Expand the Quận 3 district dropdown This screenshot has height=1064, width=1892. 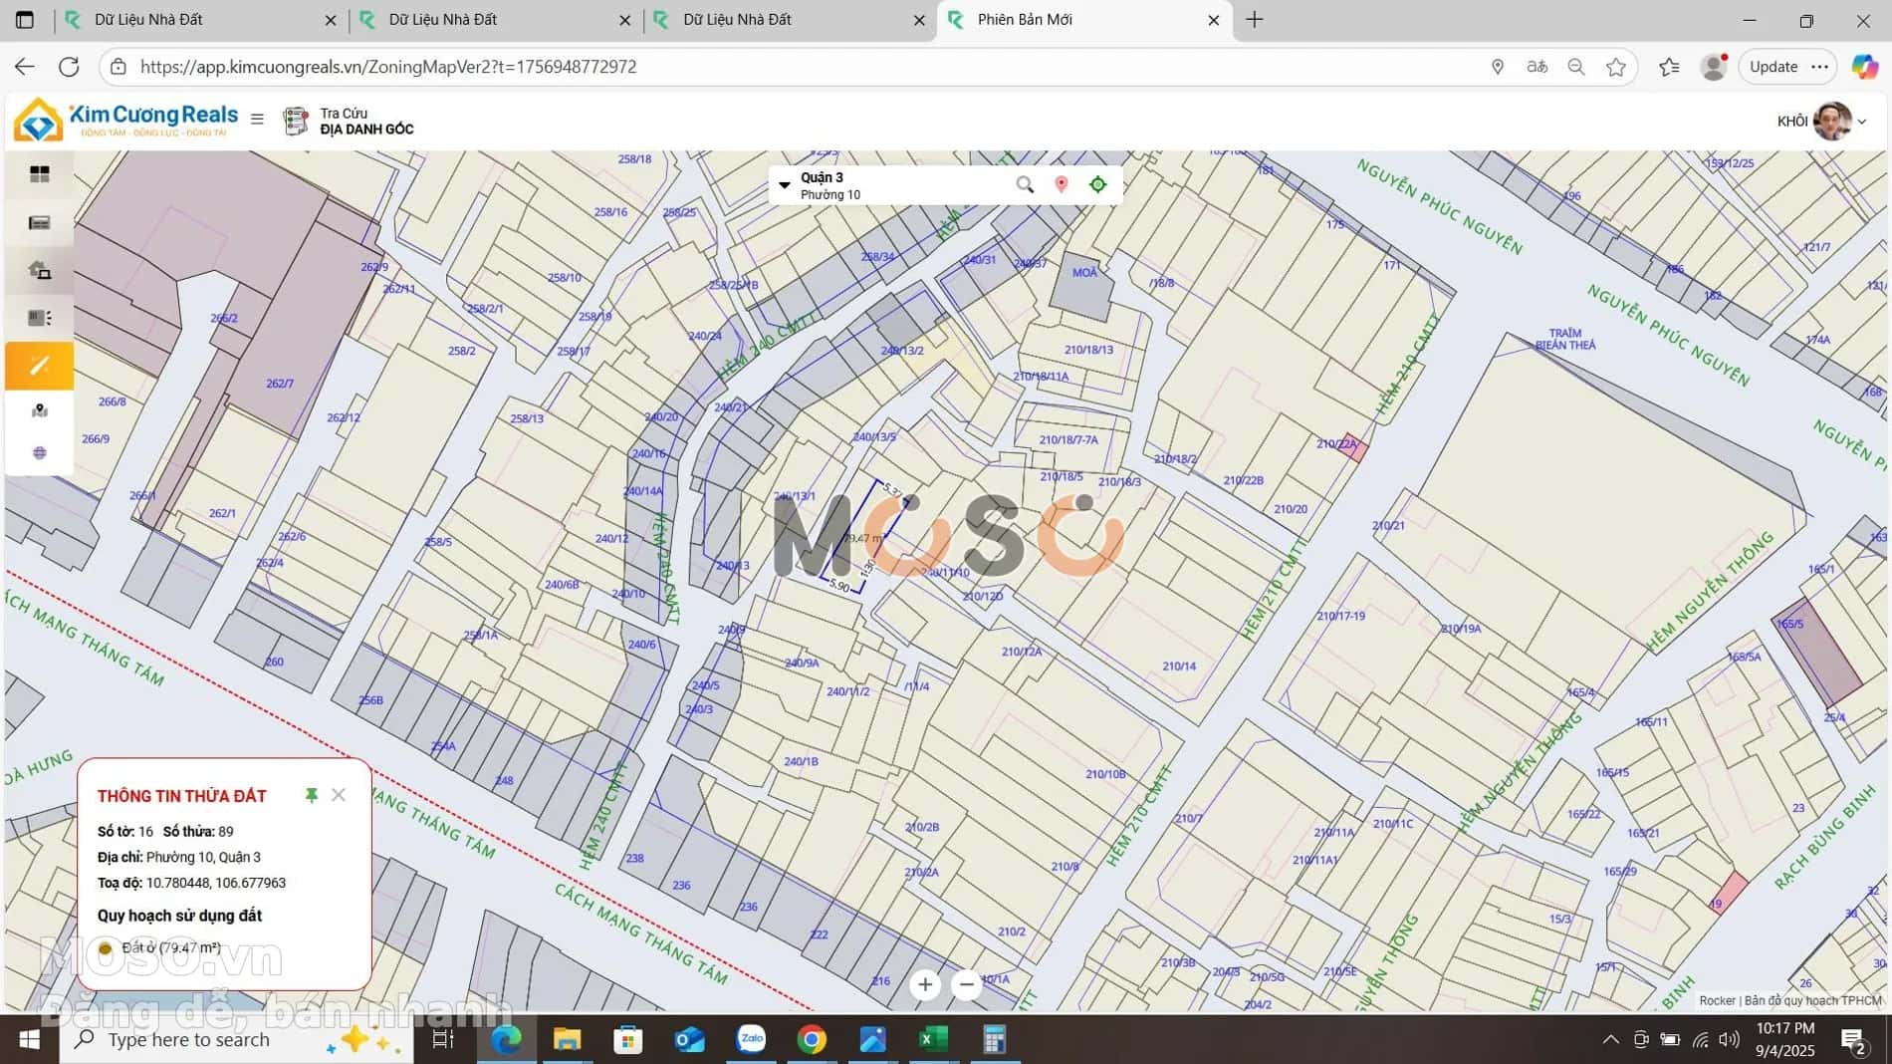coord(785,185)
